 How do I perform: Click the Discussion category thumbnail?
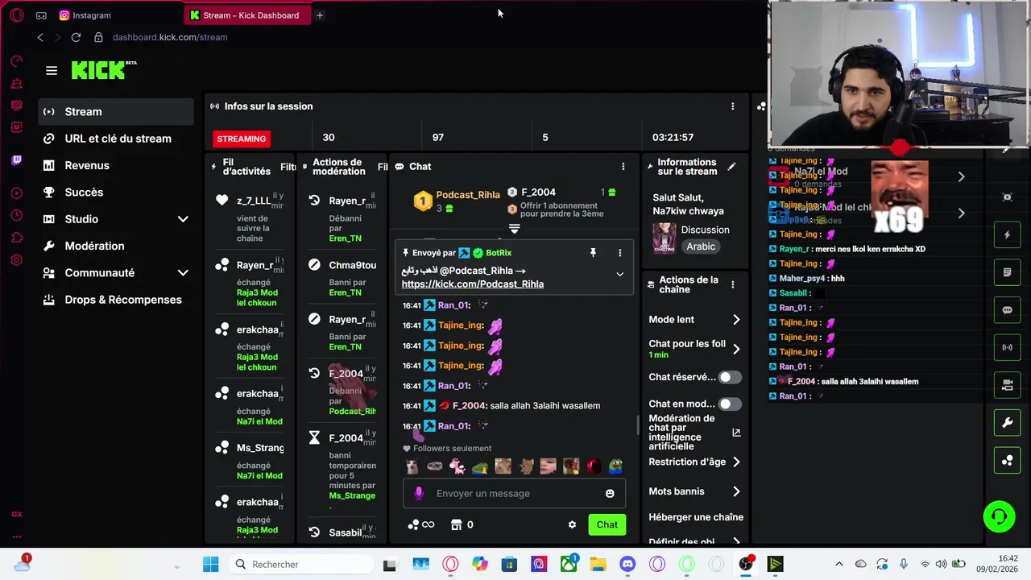coord(665,238)
